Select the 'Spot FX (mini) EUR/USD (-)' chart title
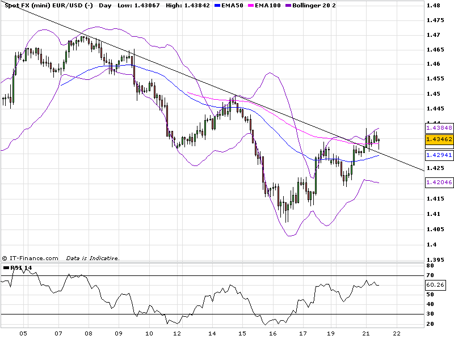The height and width of the screenshot is (340, 454). (x=49, y=6)
